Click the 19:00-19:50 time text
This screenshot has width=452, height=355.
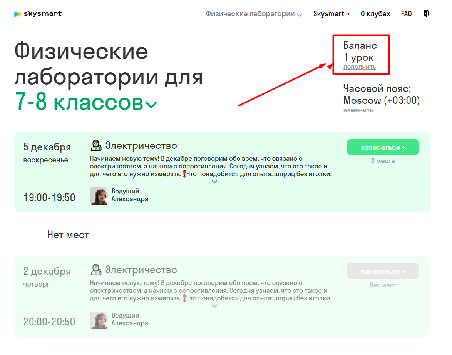(49, 198)
